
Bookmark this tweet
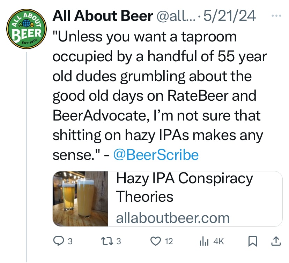point(252,241)
